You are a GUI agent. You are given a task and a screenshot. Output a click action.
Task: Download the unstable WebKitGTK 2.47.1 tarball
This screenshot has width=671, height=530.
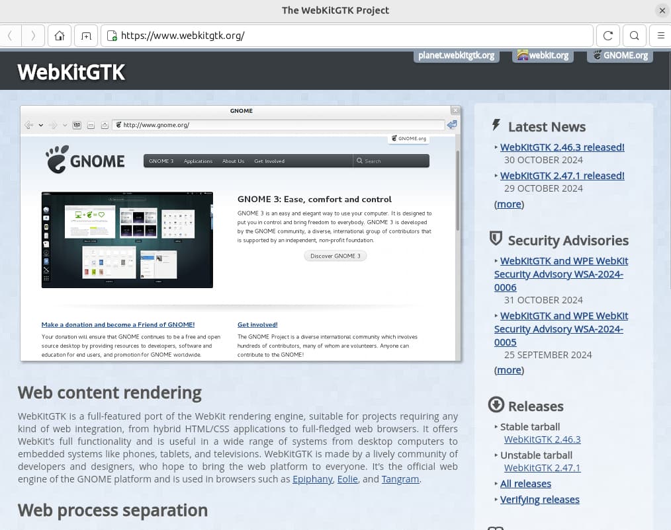click(x=542, y=468)
